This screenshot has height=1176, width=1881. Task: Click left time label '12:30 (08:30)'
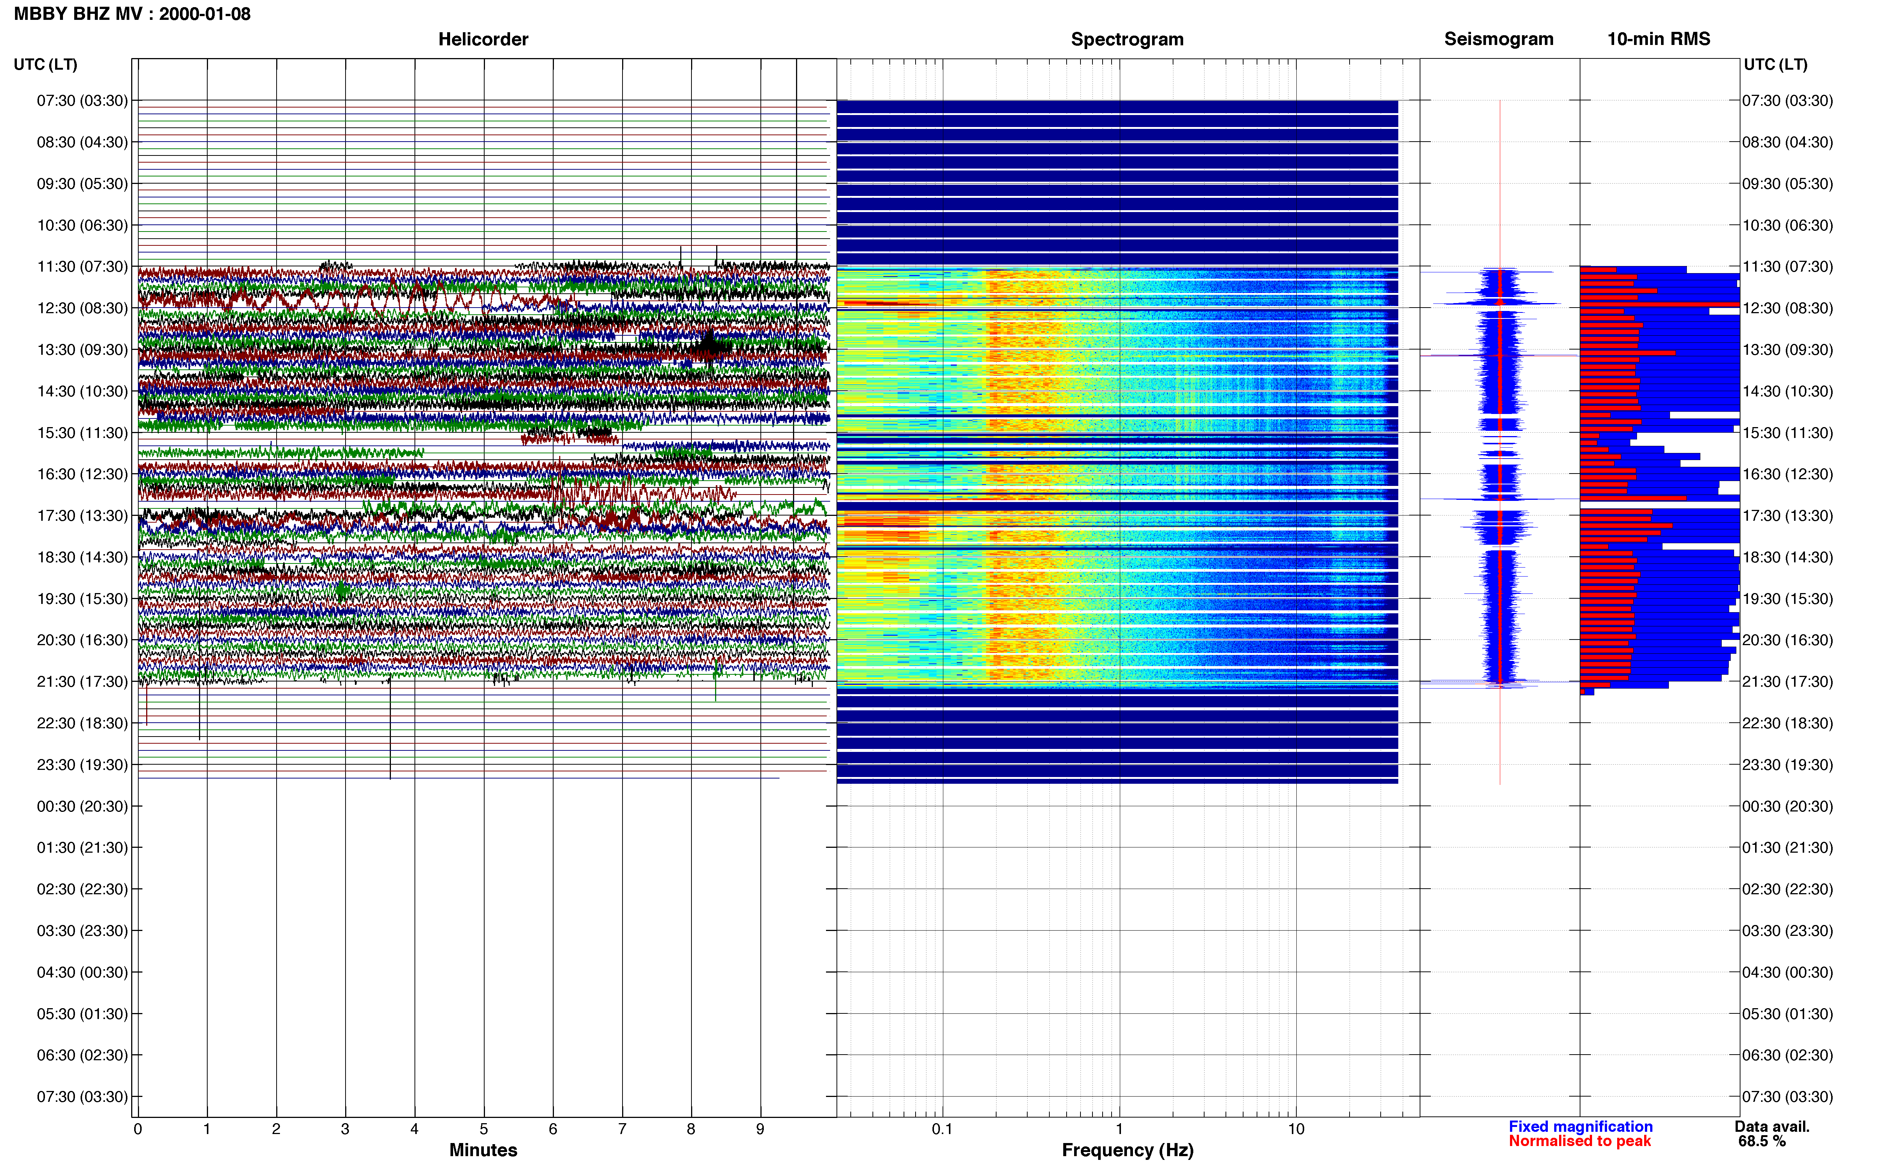(x=82, y=308)
